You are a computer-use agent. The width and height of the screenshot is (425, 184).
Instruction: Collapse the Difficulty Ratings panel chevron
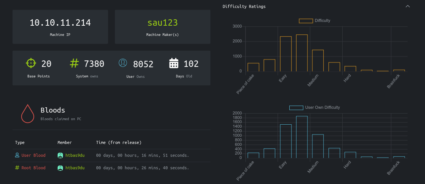(x=408, y=6)
